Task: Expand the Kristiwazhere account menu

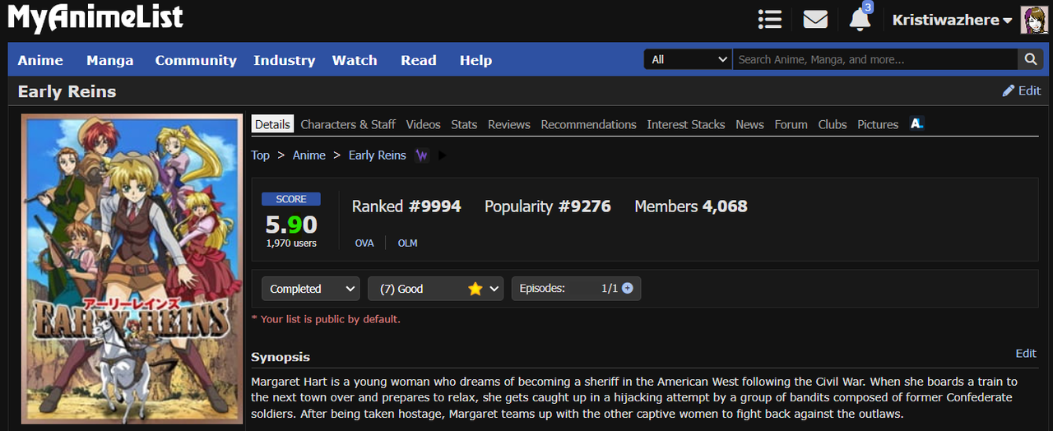Action: point(952,20)
